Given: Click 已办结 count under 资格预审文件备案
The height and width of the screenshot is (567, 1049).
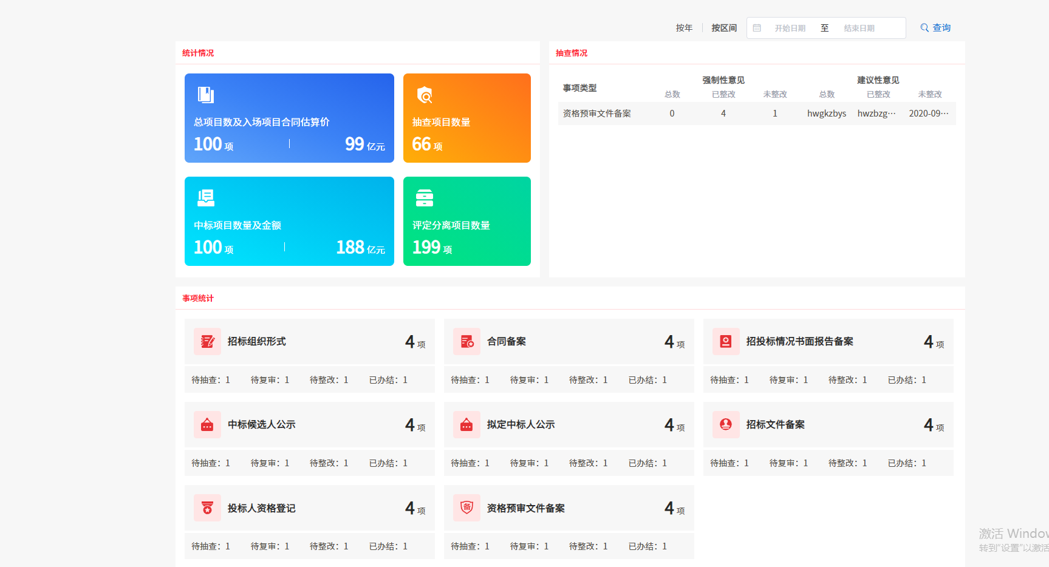Looking at the screenshot, I should tap(648, 546).
